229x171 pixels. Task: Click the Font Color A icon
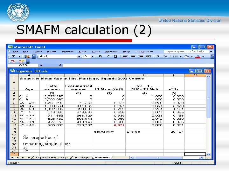tap(198, 56)
